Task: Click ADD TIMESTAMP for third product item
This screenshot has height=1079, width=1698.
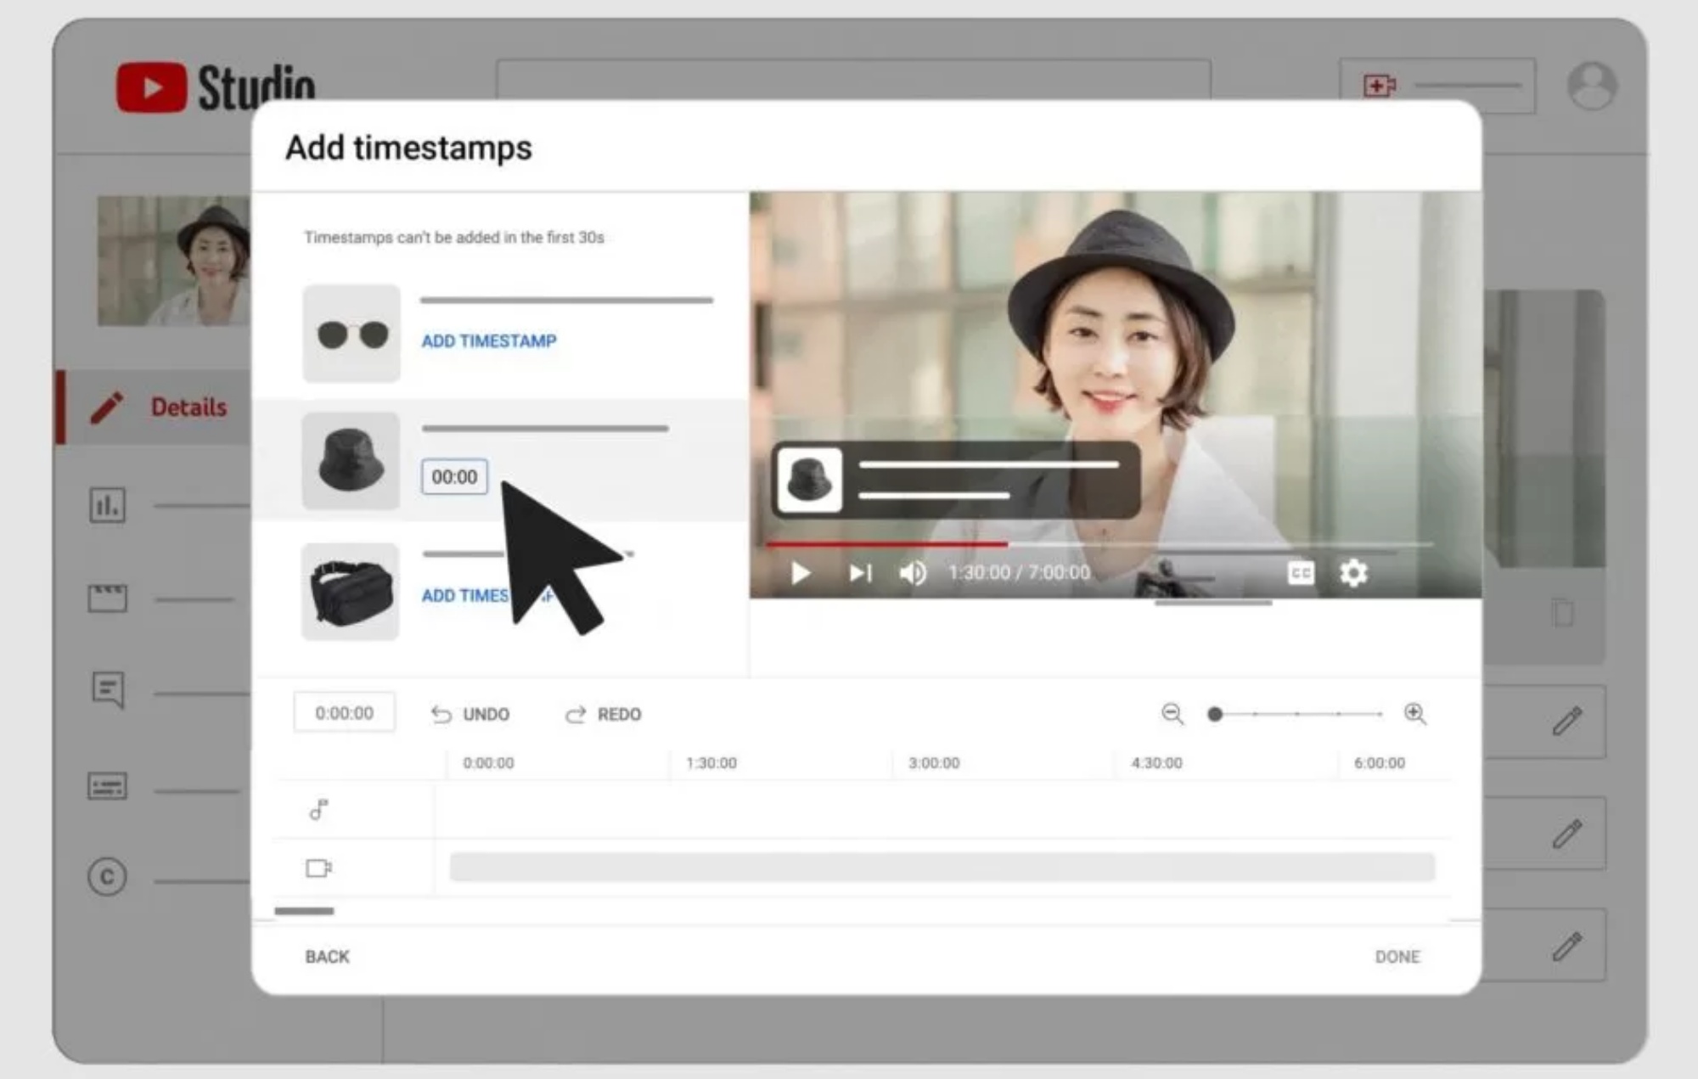Action: pyautogui.click(x=486, y=595)
